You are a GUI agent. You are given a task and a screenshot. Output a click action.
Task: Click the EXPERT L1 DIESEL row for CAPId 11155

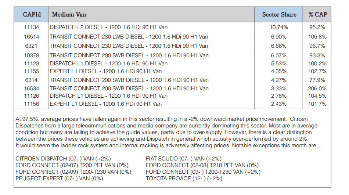point(106,71)
